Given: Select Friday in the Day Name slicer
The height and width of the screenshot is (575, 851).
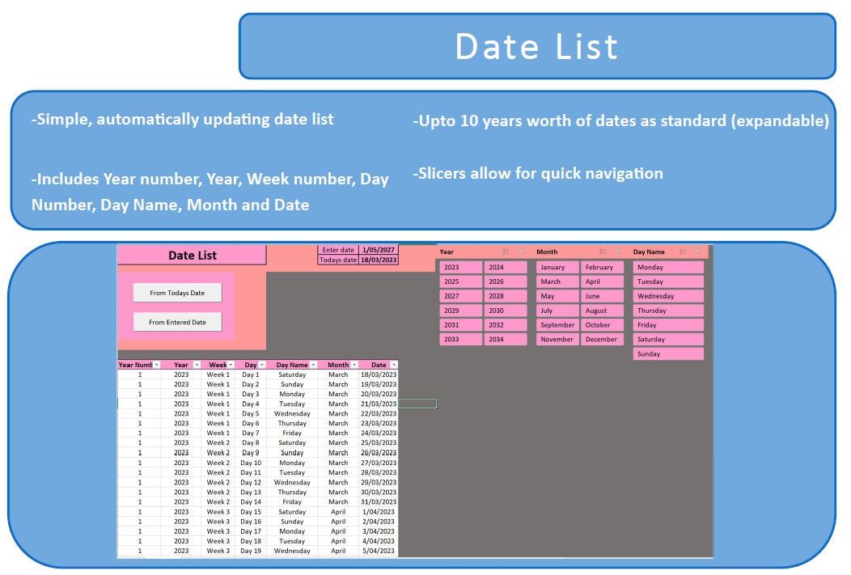Looking at the screenshot, I should (x=667, y=325).
